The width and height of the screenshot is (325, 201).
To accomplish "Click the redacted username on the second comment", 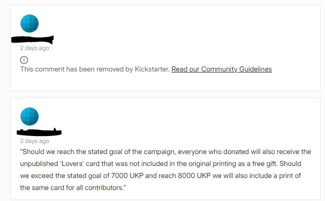I will 39,132.
